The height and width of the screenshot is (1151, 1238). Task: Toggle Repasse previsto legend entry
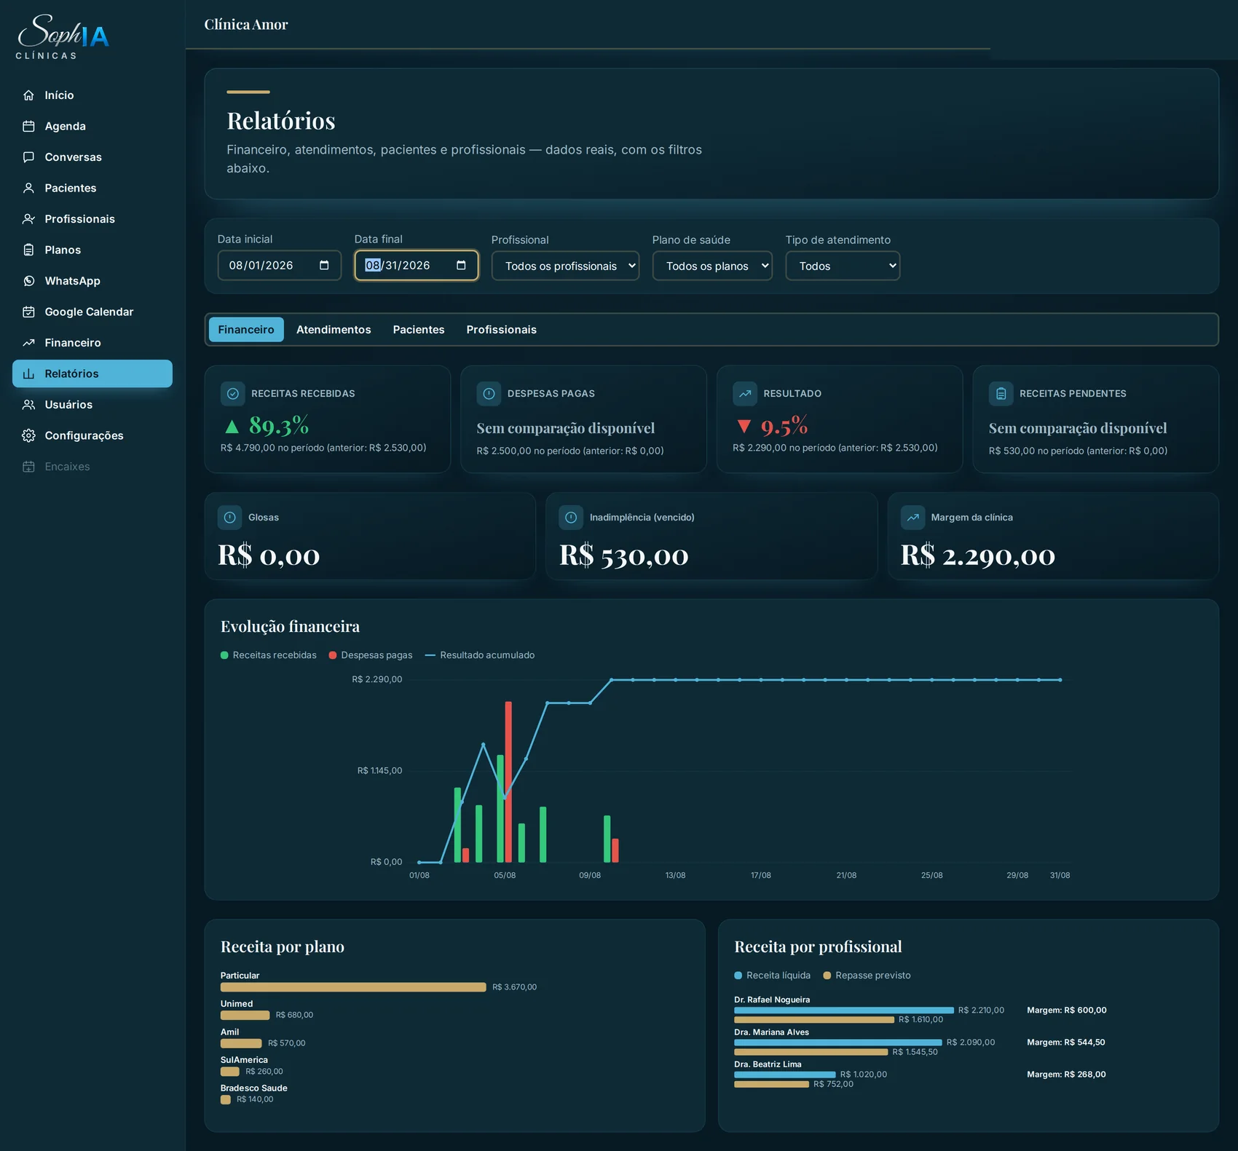(867, 976)
